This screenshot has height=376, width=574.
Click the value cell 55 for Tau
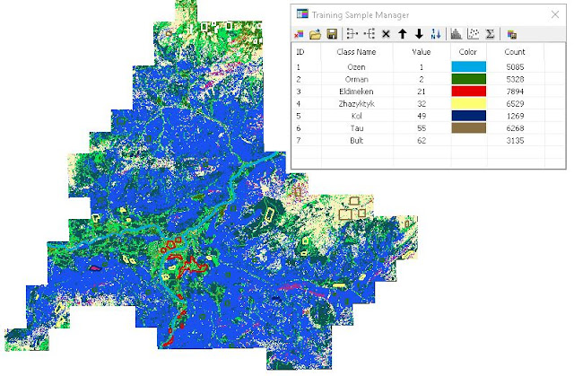422,128
